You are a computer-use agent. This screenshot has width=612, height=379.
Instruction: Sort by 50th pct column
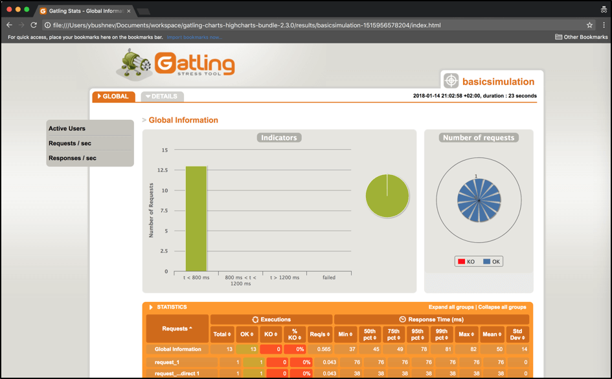point(370,334)
